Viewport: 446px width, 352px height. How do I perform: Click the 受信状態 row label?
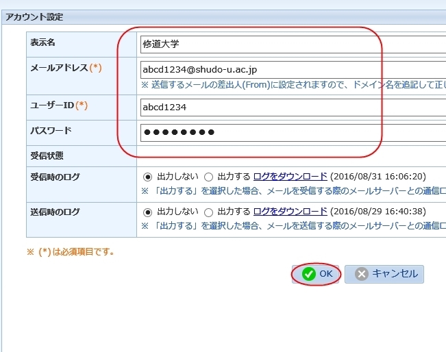click(47, 155)
